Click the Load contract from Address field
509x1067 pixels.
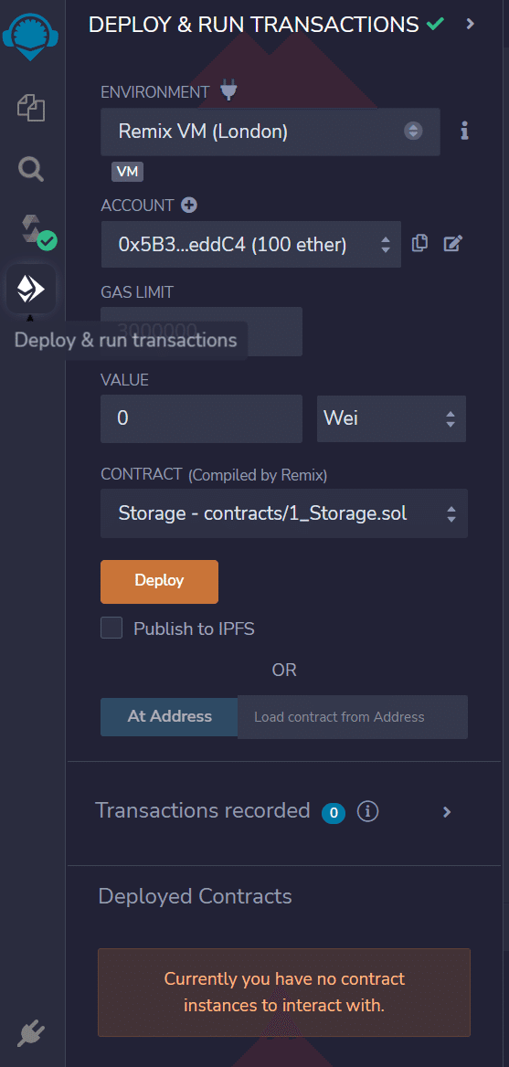pos(353,716)
